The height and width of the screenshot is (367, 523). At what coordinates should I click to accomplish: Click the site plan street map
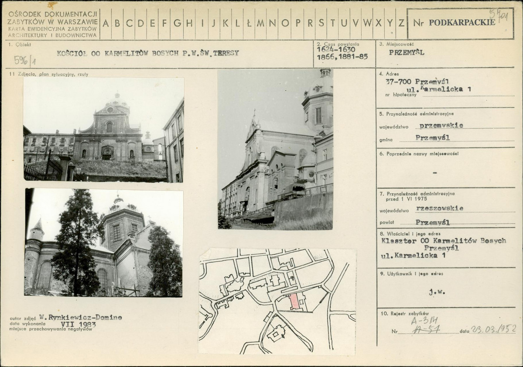(x=277, y=301)
